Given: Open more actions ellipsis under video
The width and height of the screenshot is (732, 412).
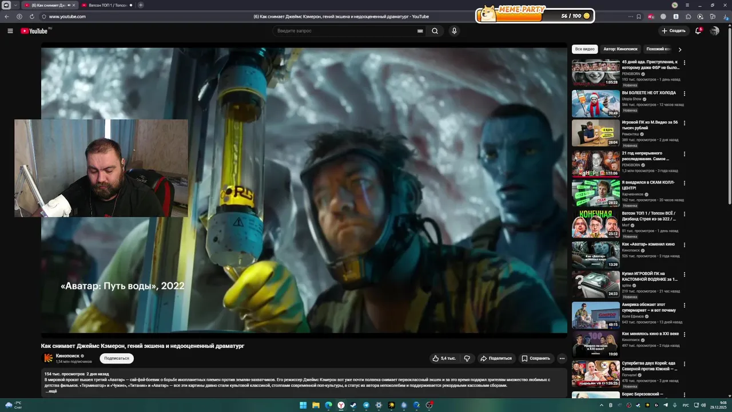Looking at the screenshot, I should (x=562, y=358).
